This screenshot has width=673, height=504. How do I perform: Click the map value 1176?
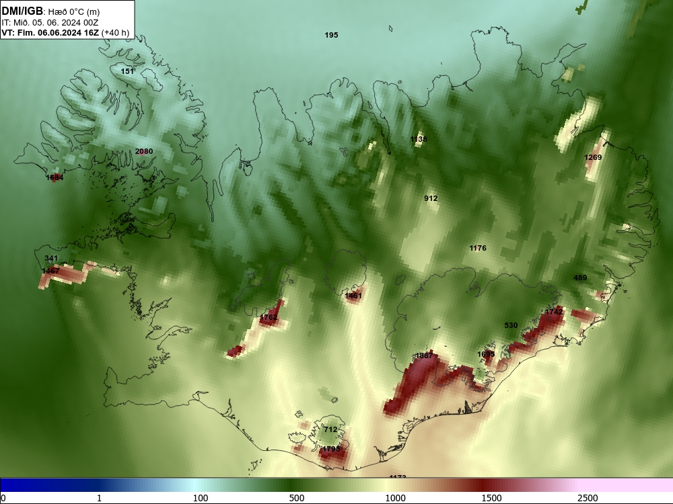[x=478, y=248]
